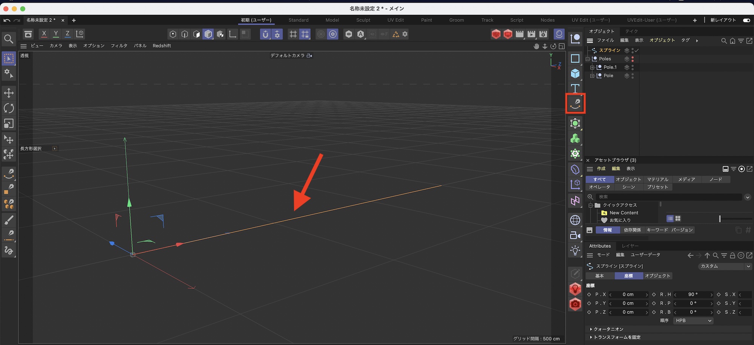Click the green enable checkmark next to スプライン
754x345 pixels.
tap(637, 50)
